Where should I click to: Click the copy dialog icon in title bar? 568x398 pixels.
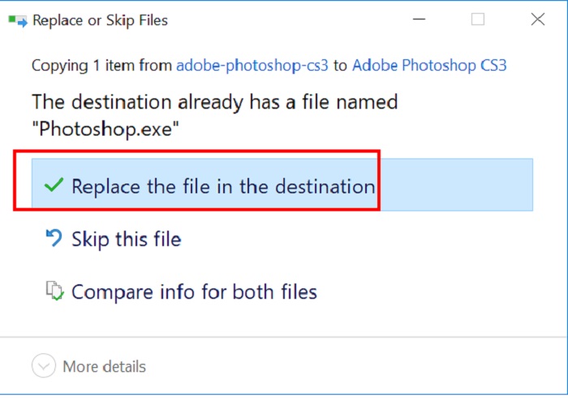18,20
